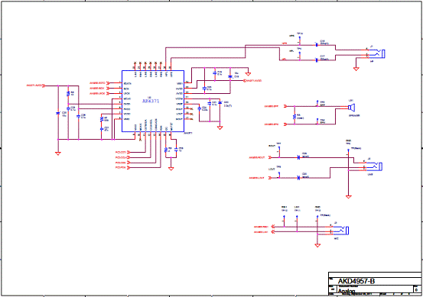This screenshot has height=297, width=423.
Task: Select the LOUT line series capacitor
Action: tap(298, 178)
